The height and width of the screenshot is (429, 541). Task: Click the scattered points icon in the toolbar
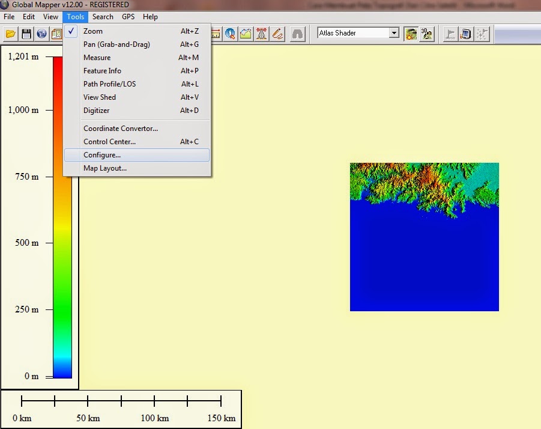pyautogui.click(x=482, y=34)
